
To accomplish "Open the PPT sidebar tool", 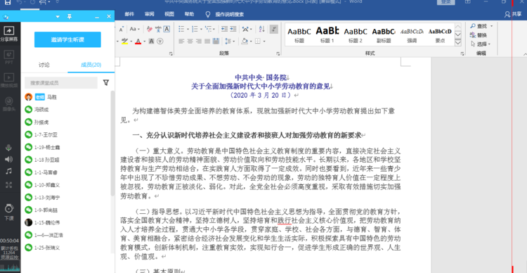I will [9, 57].
